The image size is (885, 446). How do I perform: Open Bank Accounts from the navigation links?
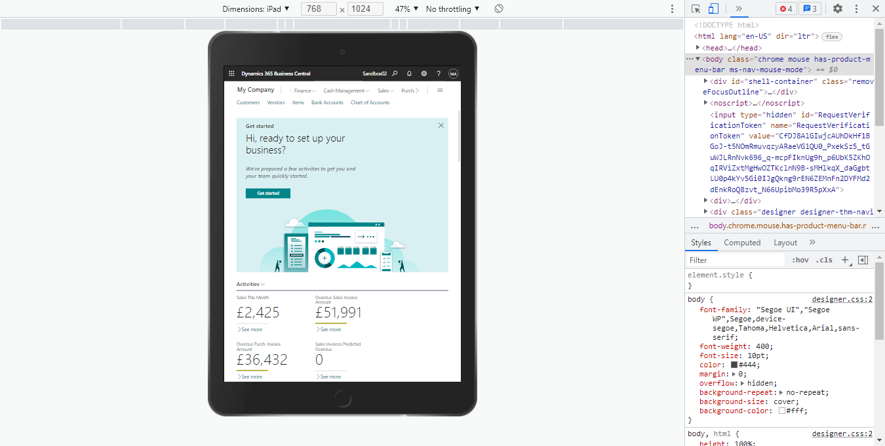click(327, 102)
